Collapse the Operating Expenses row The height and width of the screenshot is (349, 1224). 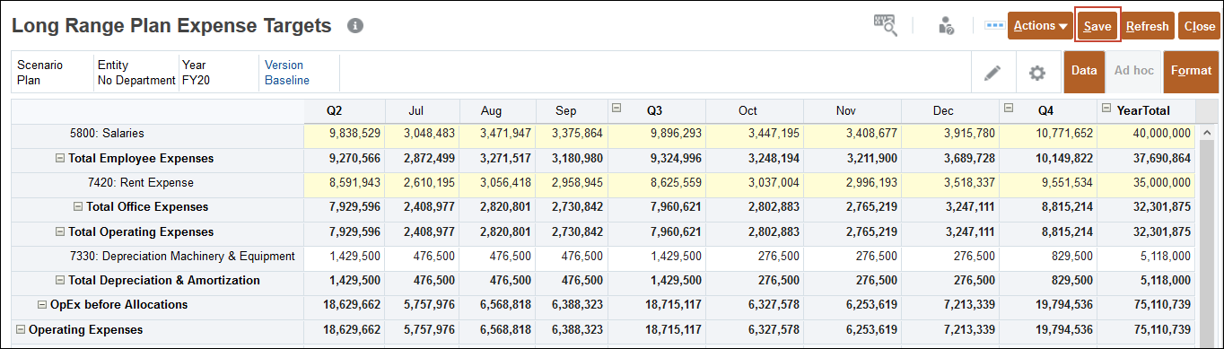coord(21,330)
